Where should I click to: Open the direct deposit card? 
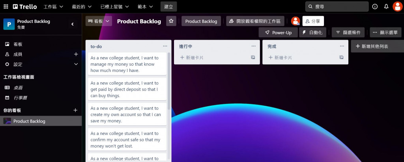point(127,89)
